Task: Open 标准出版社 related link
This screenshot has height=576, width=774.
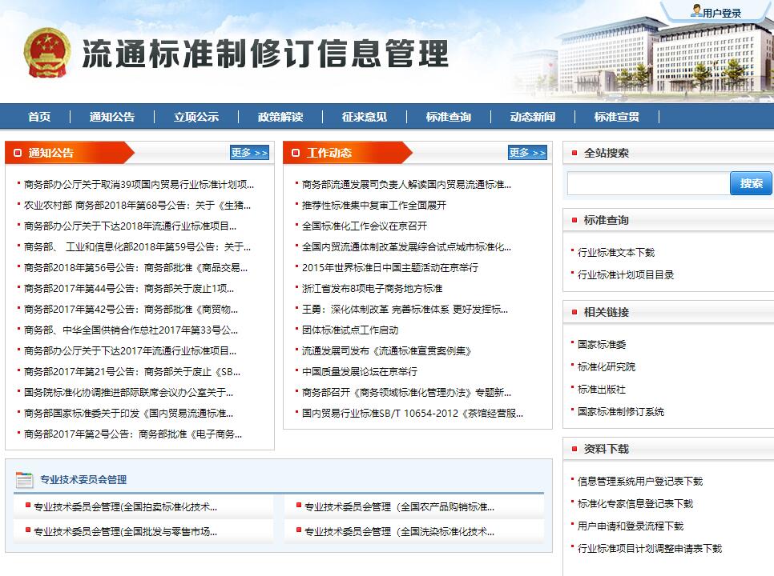Action: pos(601,389)
